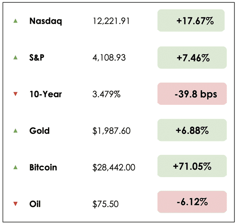
Task: Select the Oil label
Action: tap(35, 204)
